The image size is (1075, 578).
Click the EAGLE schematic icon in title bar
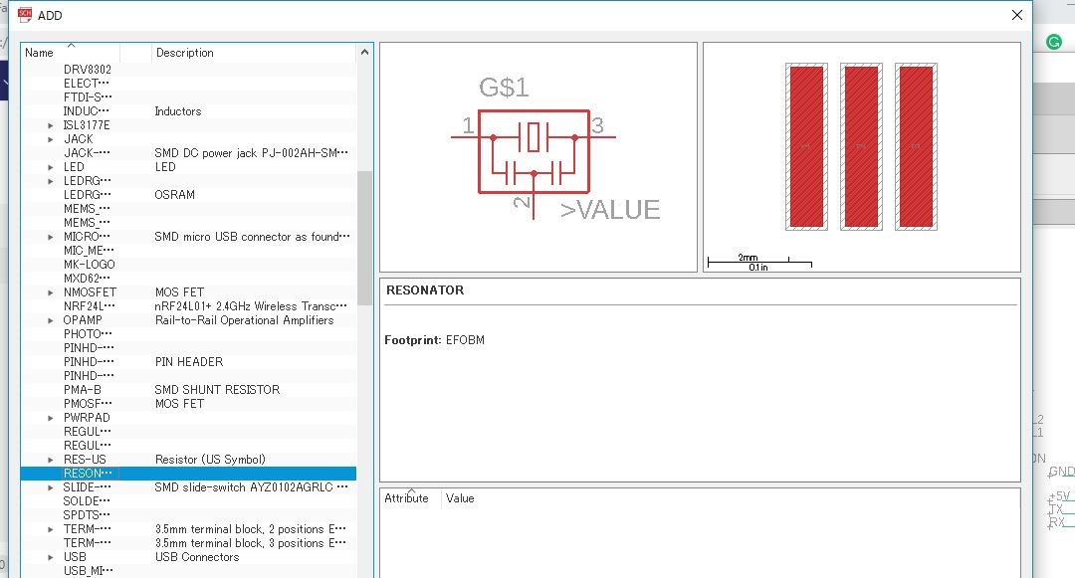pyautogui.click(x=25, y=14)
